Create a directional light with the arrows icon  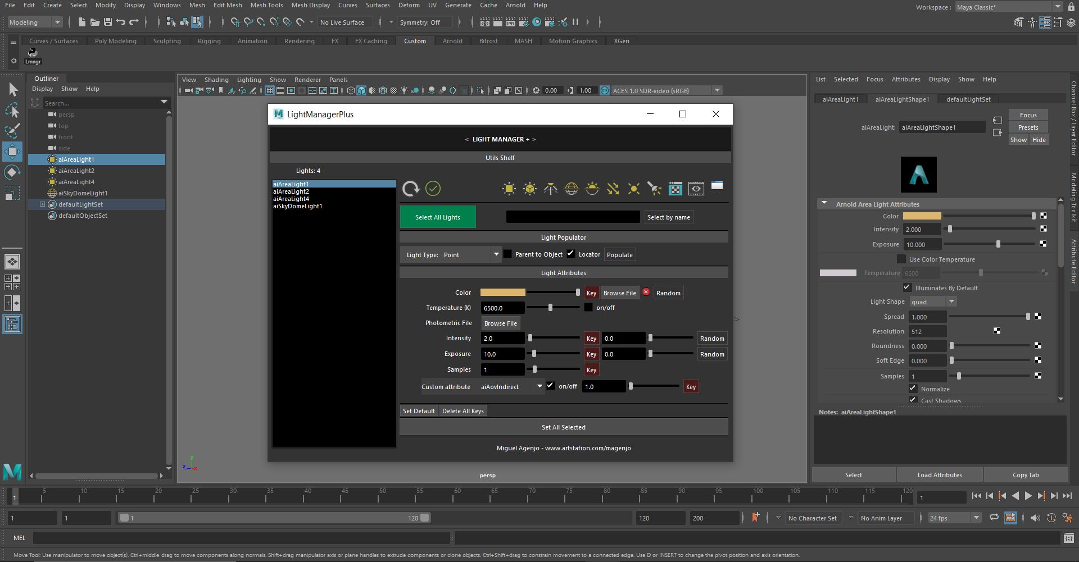point(613,189)
